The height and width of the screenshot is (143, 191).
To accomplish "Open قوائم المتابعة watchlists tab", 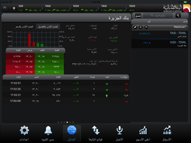I will [95, 133].
